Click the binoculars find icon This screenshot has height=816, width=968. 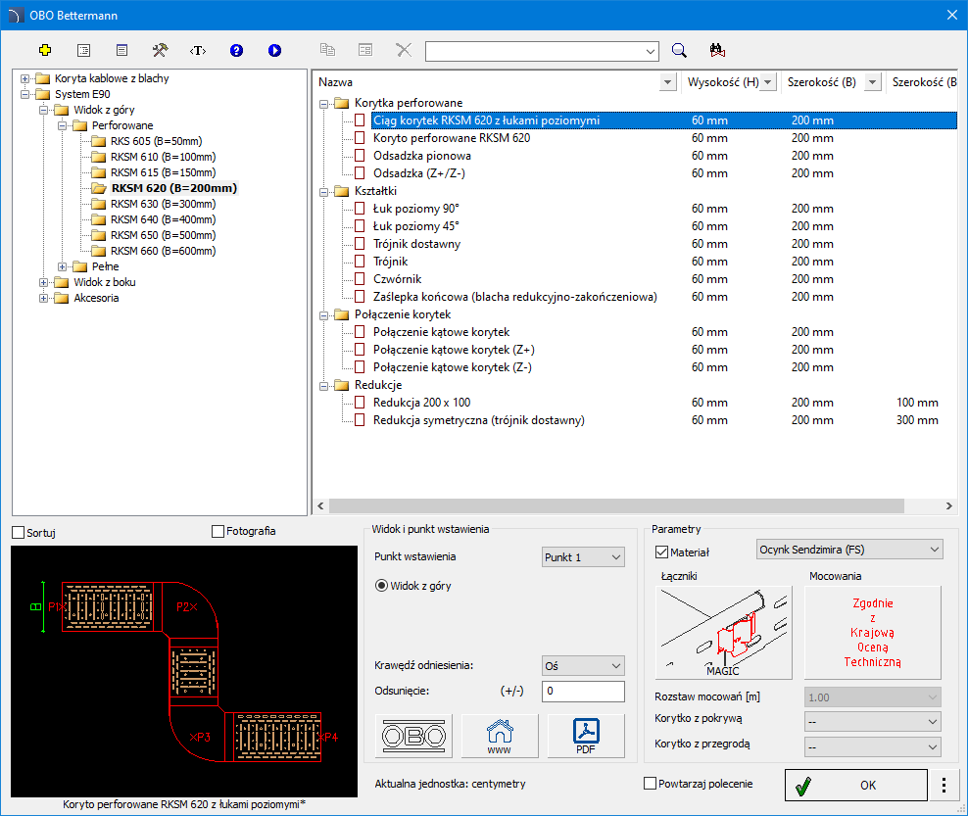pos(716,50)
